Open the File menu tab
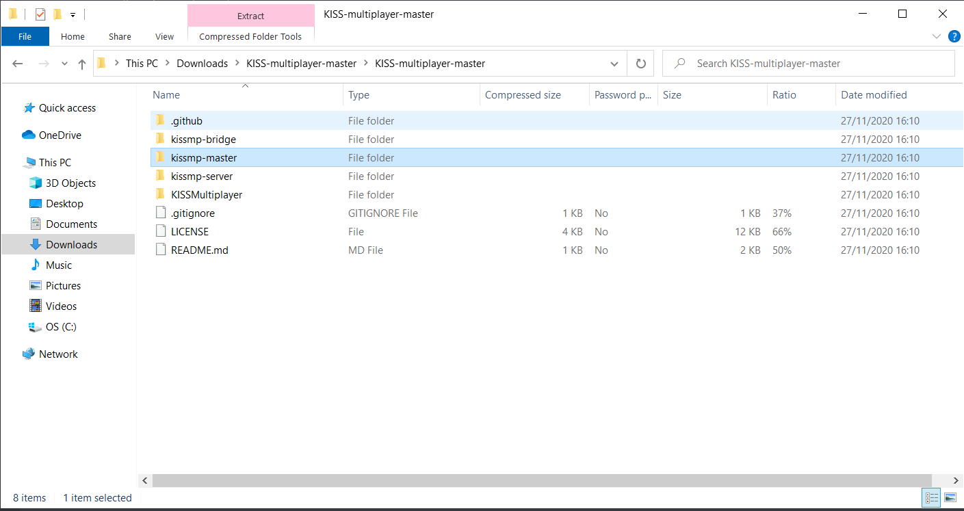Image resolution: width=964 pixels, height=511 pixels. coord(25,36)
